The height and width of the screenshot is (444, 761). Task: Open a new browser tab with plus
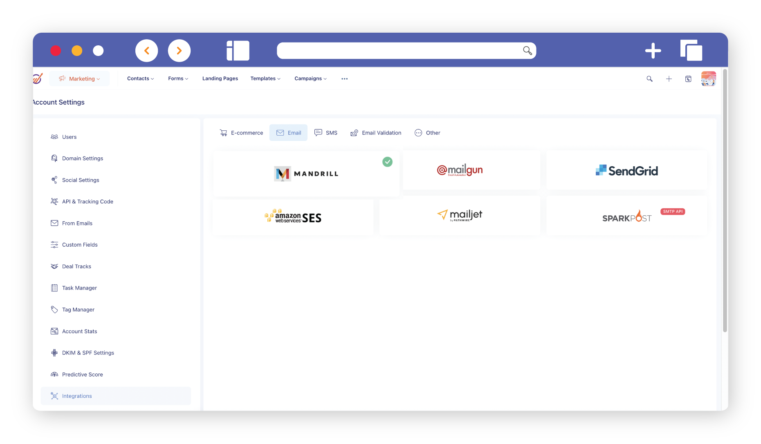653,51
